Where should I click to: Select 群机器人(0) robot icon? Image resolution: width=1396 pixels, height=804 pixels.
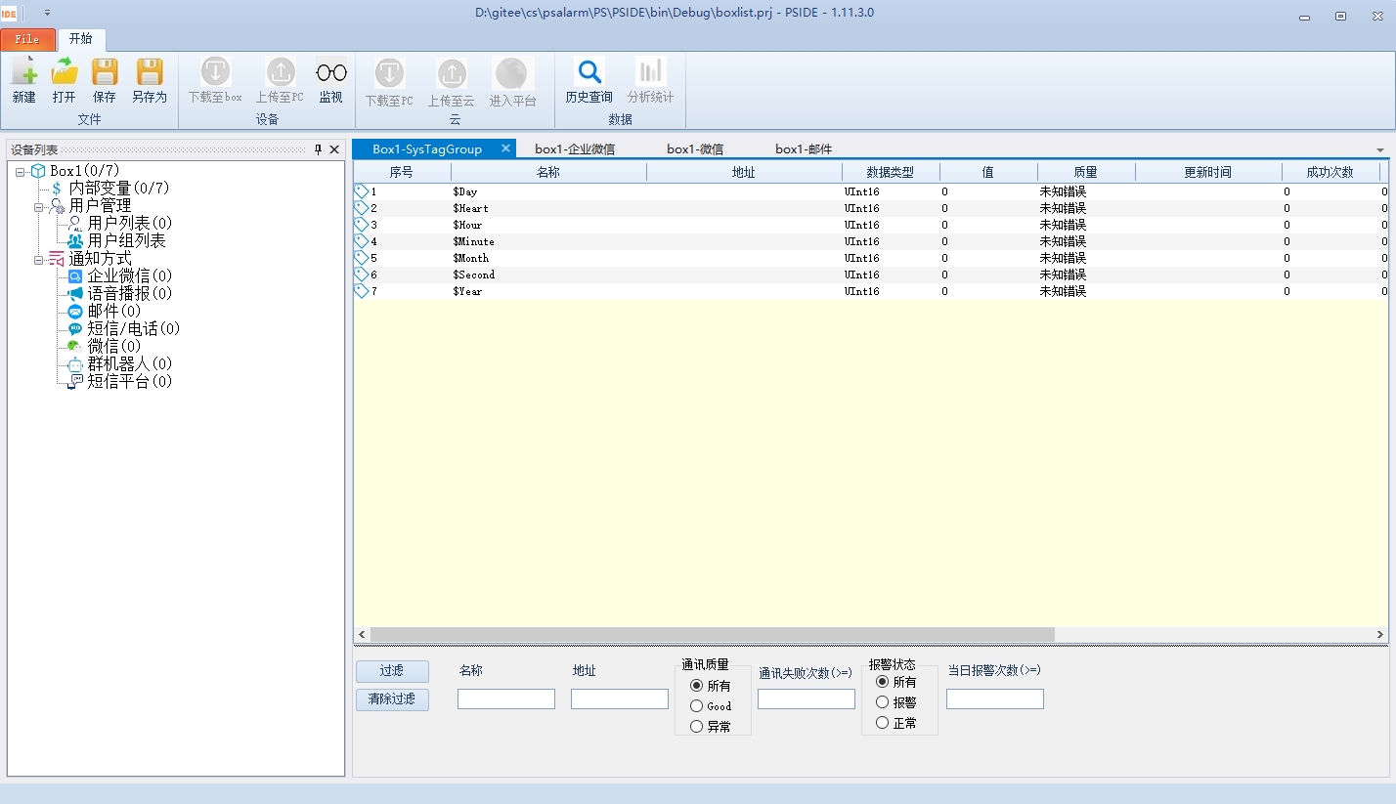tap(75, 363)
